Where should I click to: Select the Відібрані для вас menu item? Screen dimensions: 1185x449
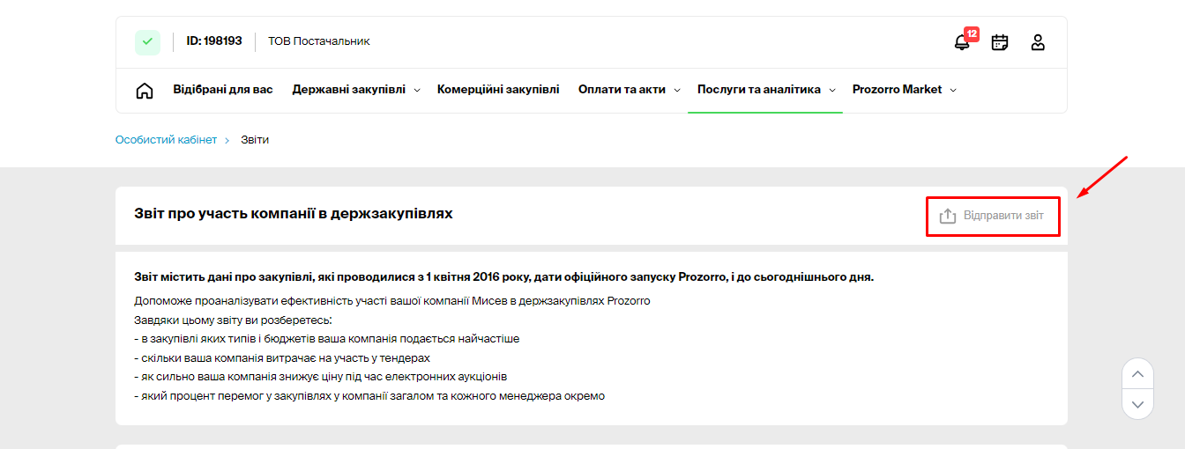point(223,90)
